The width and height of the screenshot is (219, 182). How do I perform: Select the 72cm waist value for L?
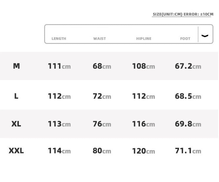[x=102, y=96]
